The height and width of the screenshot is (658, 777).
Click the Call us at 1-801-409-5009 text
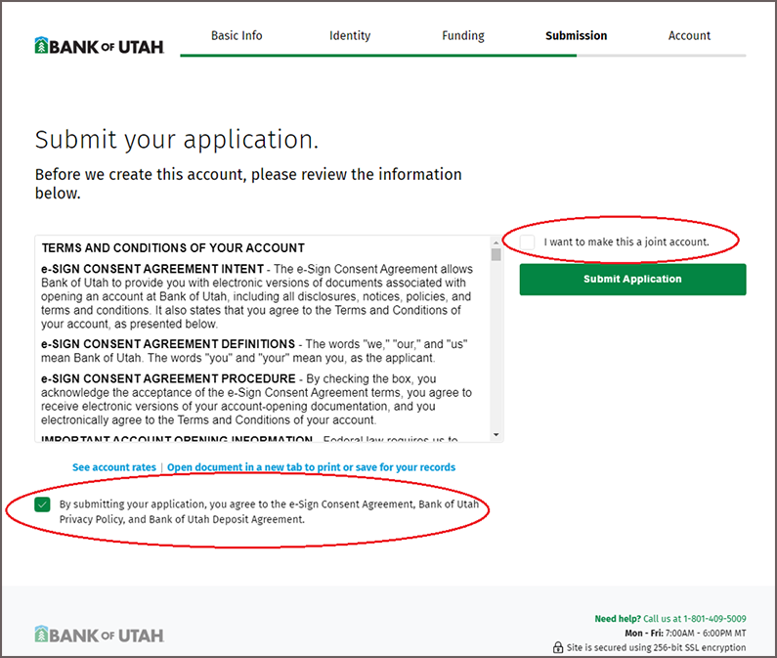pos(695,618)
